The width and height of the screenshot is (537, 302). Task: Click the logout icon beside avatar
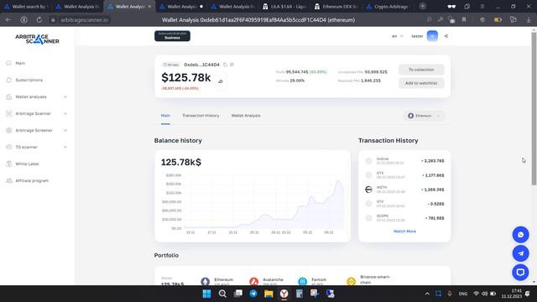coord(446,36)
